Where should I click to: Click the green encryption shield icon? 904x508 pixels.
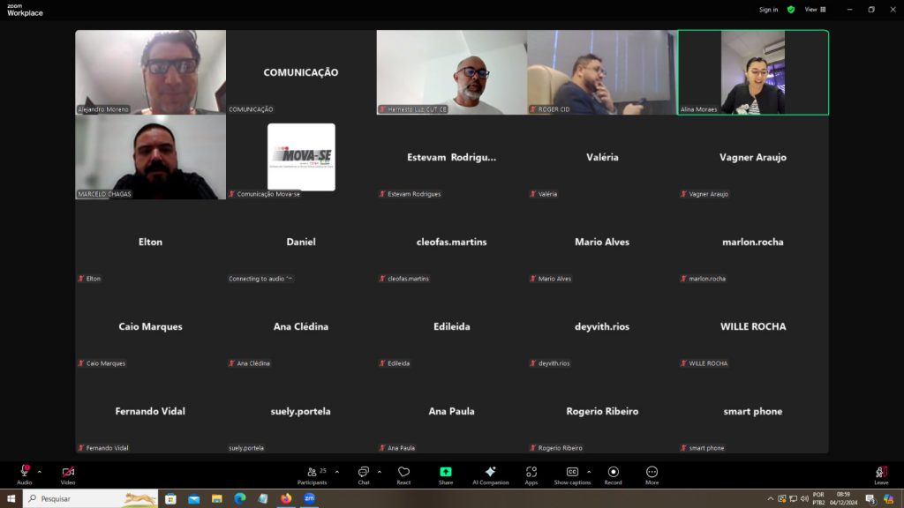pos(791,10)
